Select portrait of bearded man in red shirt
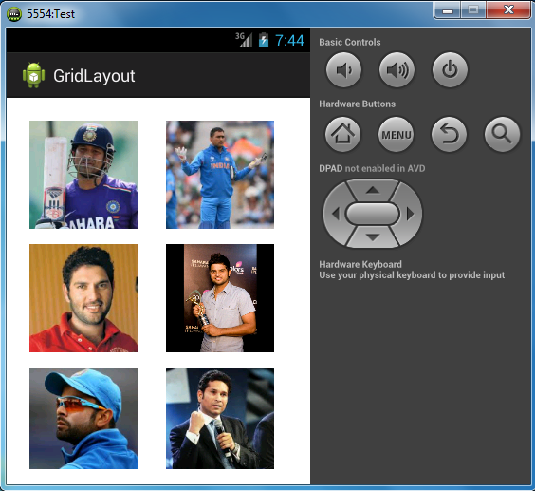Screen dimensions: 535x491 tap(83, 298)
